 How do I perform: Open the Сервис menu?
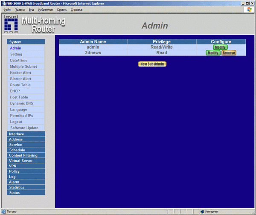(x=61, y=9)
